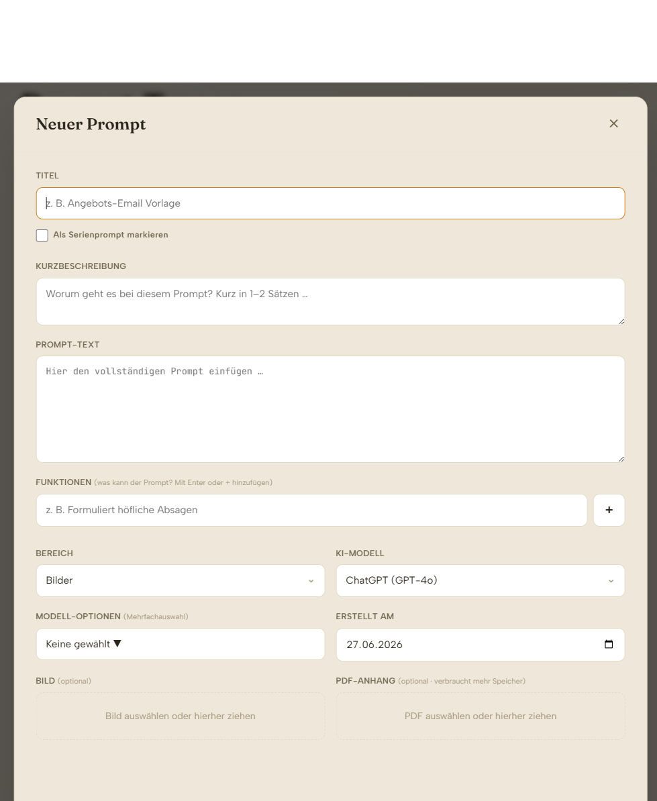657x801 pixels.
Task: Choose Bild auswählen oder hierher ziehen
Action: point(181,716)
